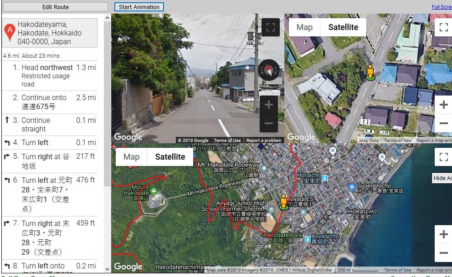452x277 pixels.
Task: Select step 6 Turn left at 元町28
Action: [50, 195]
